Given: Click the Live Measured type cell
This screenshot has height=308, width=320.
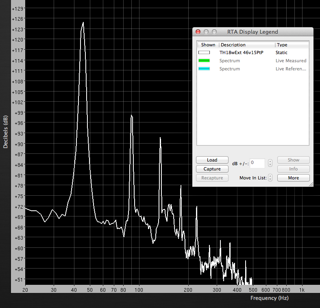Looking at the screenshot, I should point(291,61).
